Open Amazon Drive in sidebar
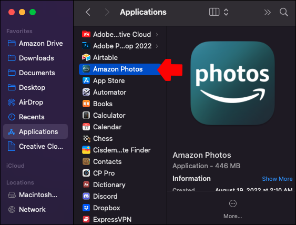Screen dimensions: 296x225 tap(35, 44)
